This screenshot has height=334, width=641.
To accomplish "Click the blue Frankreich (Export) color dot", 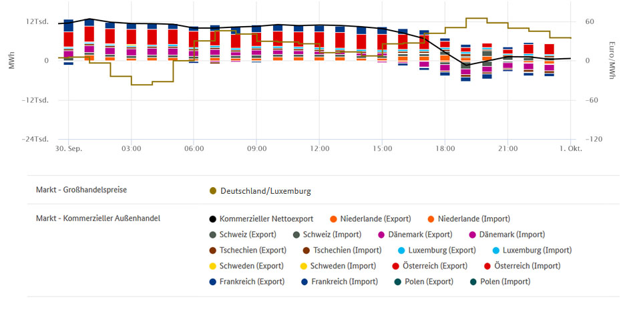I will (212, 282).
